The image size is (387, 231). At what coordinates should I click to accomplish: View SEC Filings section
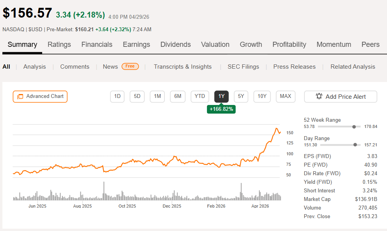243,67
